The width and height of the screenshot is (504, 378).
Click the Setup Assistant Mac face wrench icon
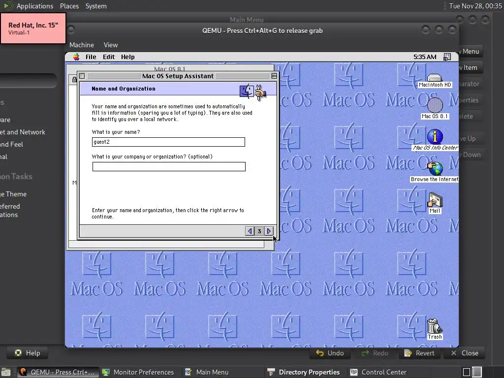253,92
